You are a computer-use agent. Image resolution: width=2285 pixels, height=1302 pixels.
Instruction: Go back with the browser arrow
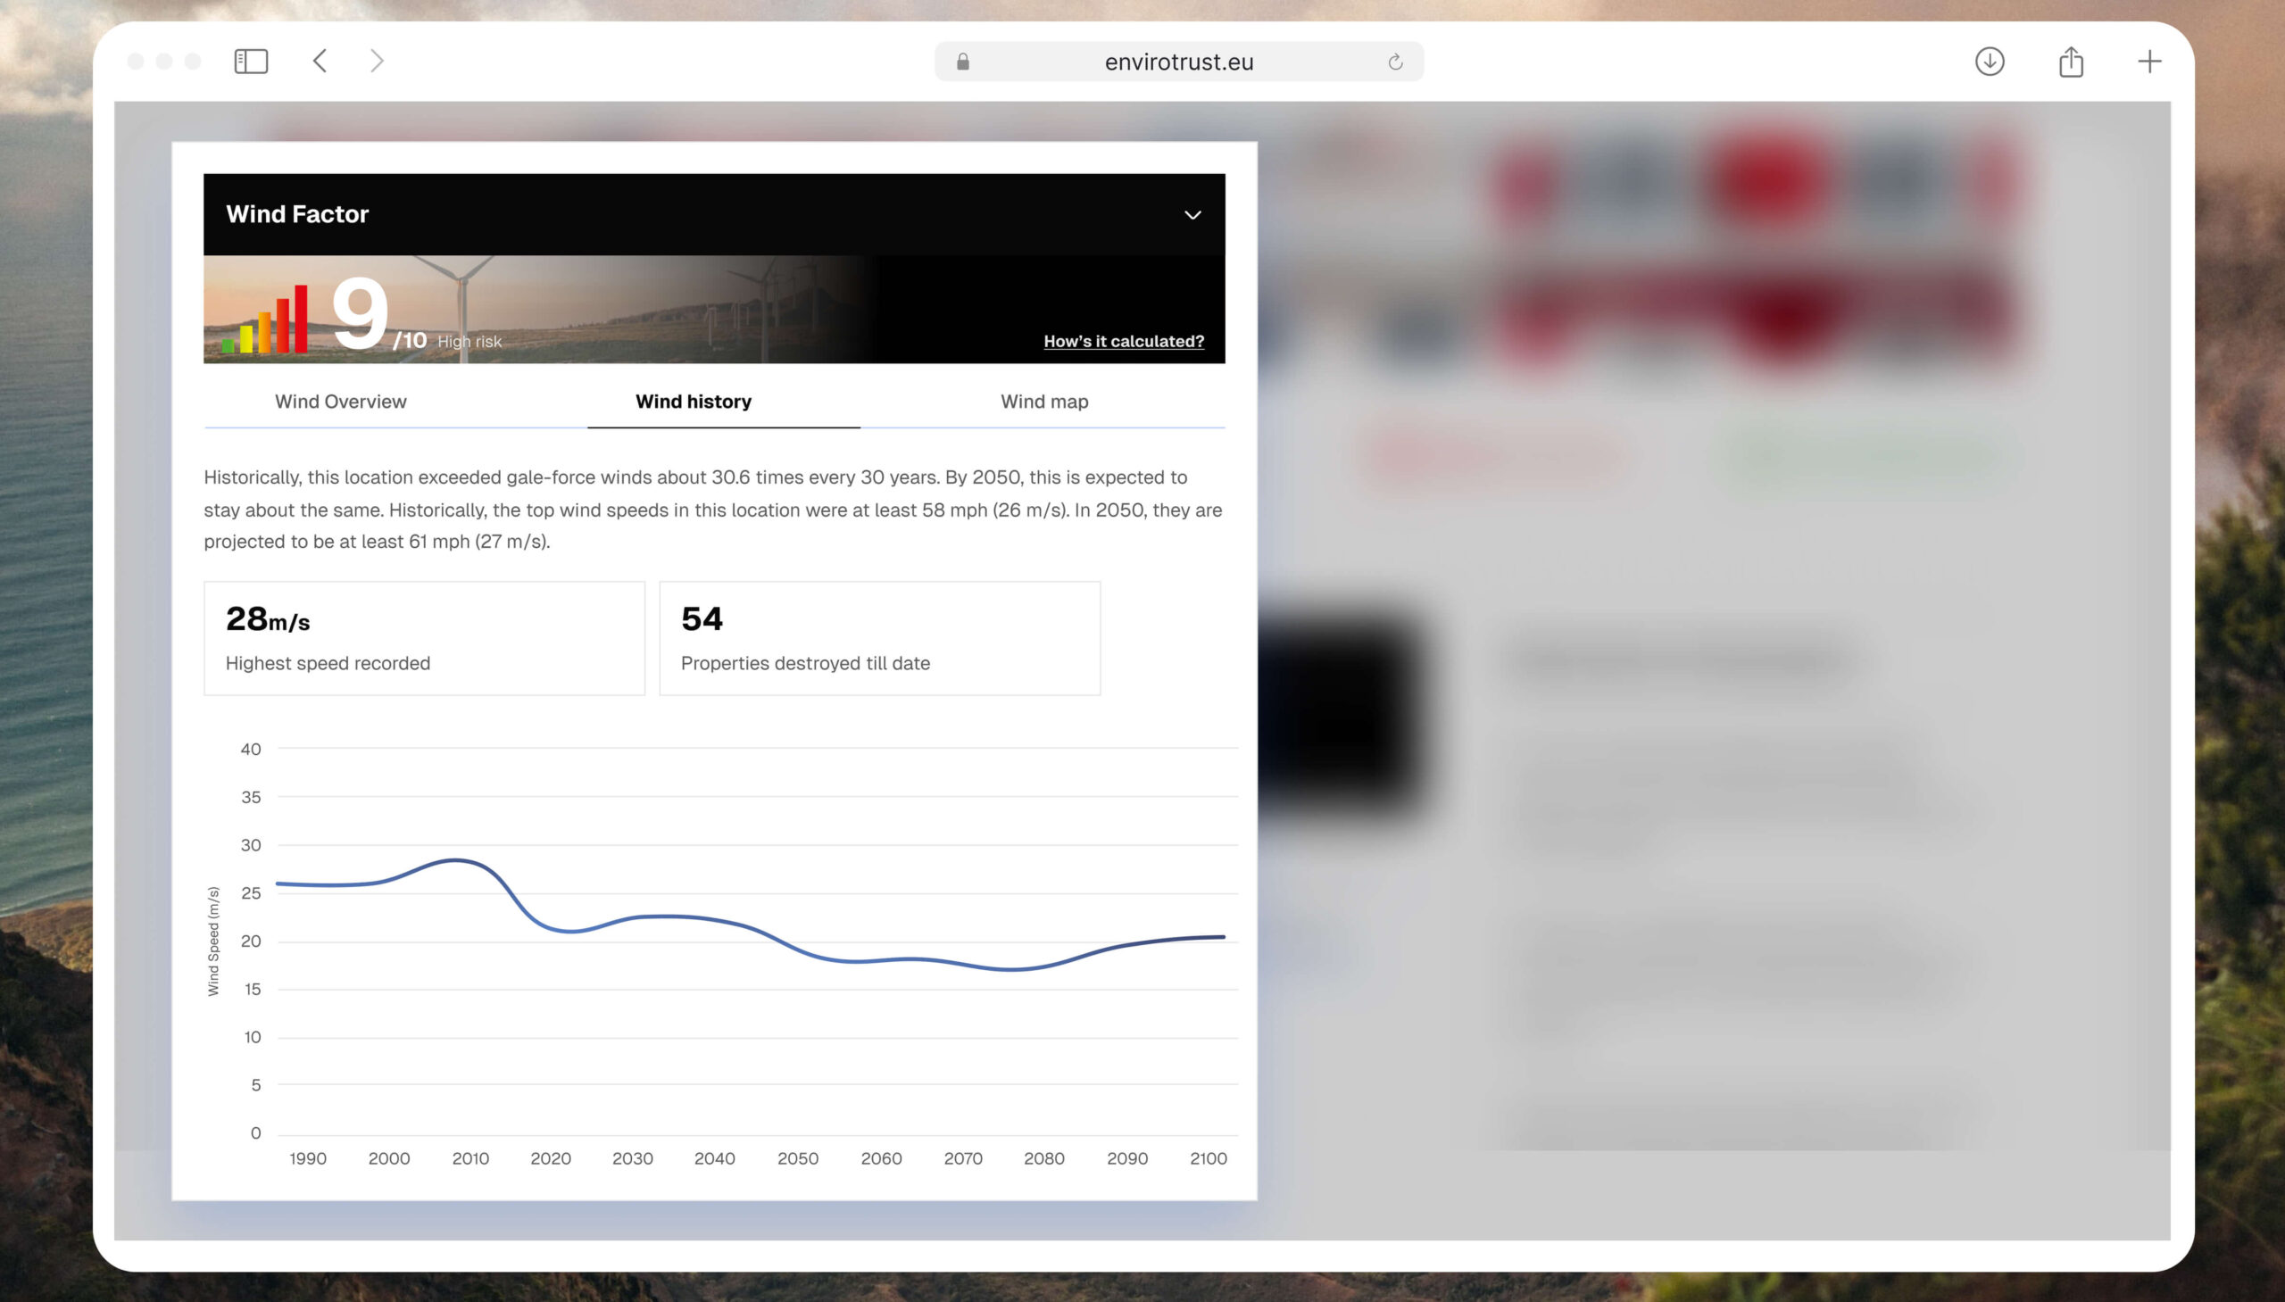point(320,61)
